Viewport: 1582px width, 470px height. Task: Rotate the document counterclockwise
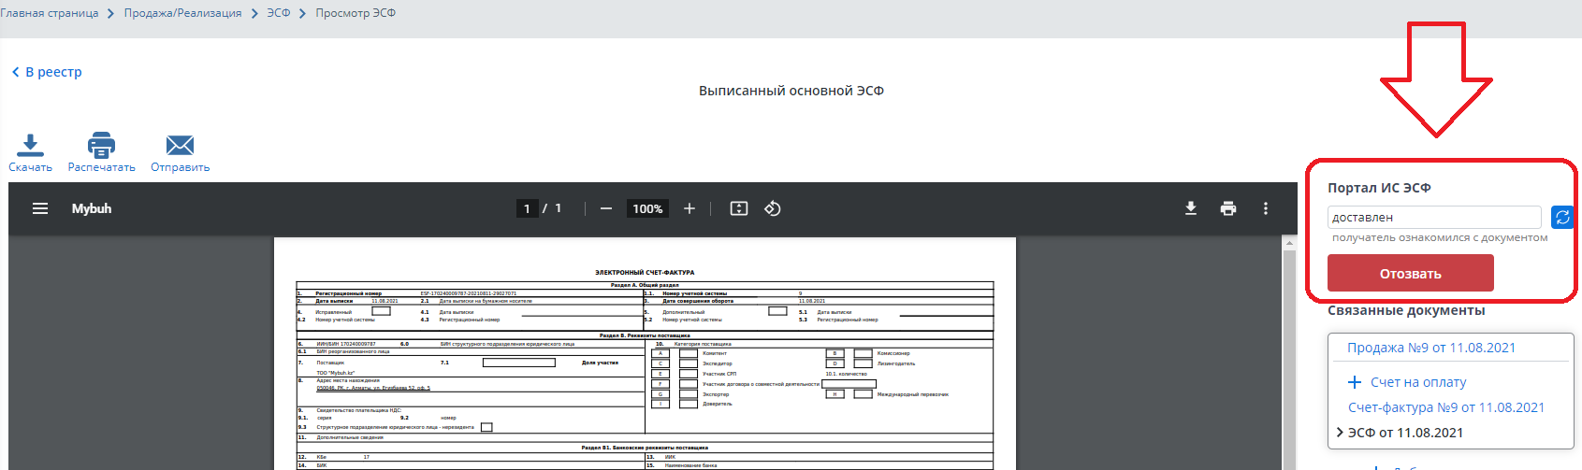tap(773, 208)
